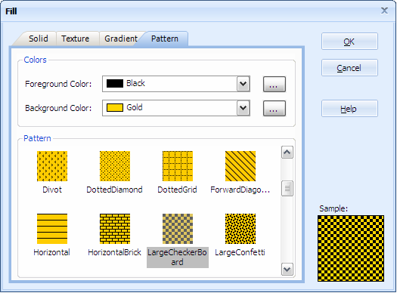The height and width of the screenshot is (293, 397).
Task: Pick the LargeConfetti pattern thumbnail
Action: point(240,229)
